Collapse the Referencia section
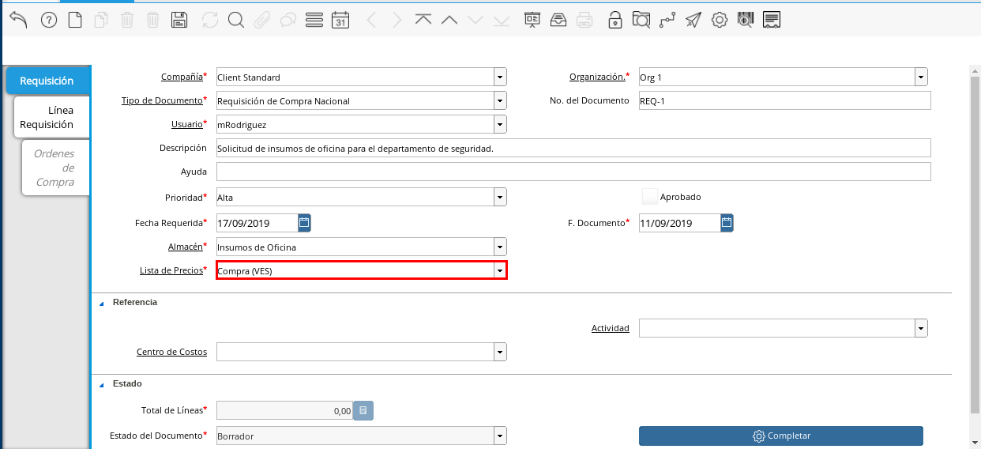This screenshot has width=981, height=449. click(101, 303)
